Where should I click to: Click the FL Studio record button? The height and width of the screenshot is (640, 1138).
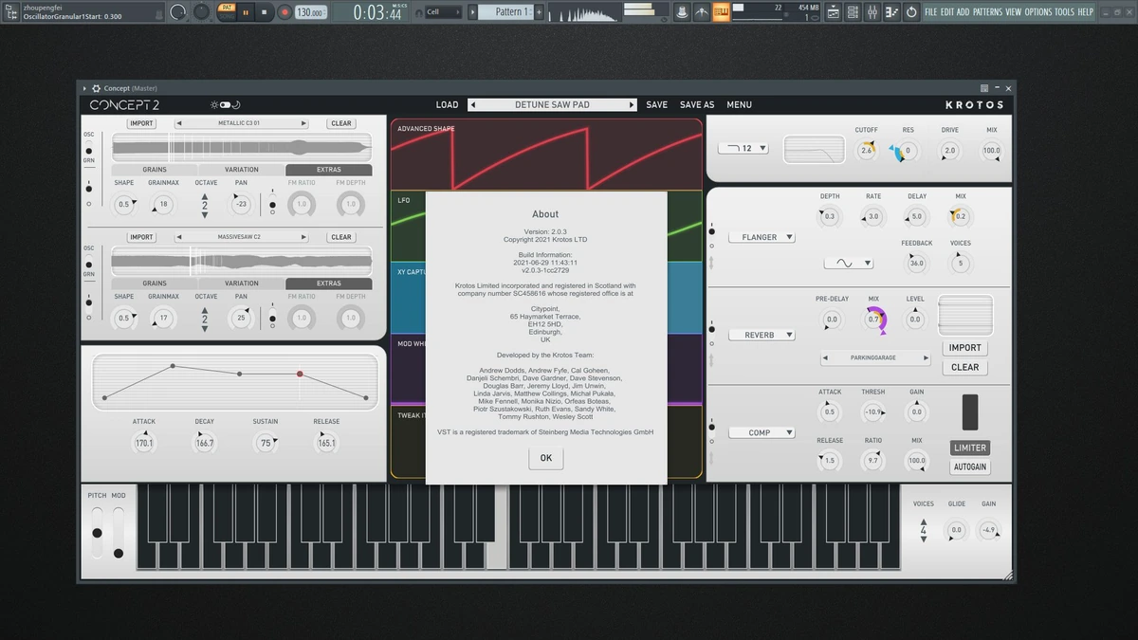point(284,12)
